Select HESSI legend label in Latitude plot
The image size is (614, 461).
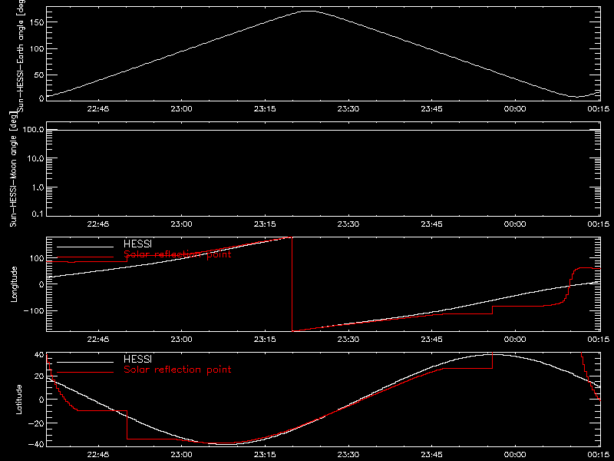[x=137, y=359]
